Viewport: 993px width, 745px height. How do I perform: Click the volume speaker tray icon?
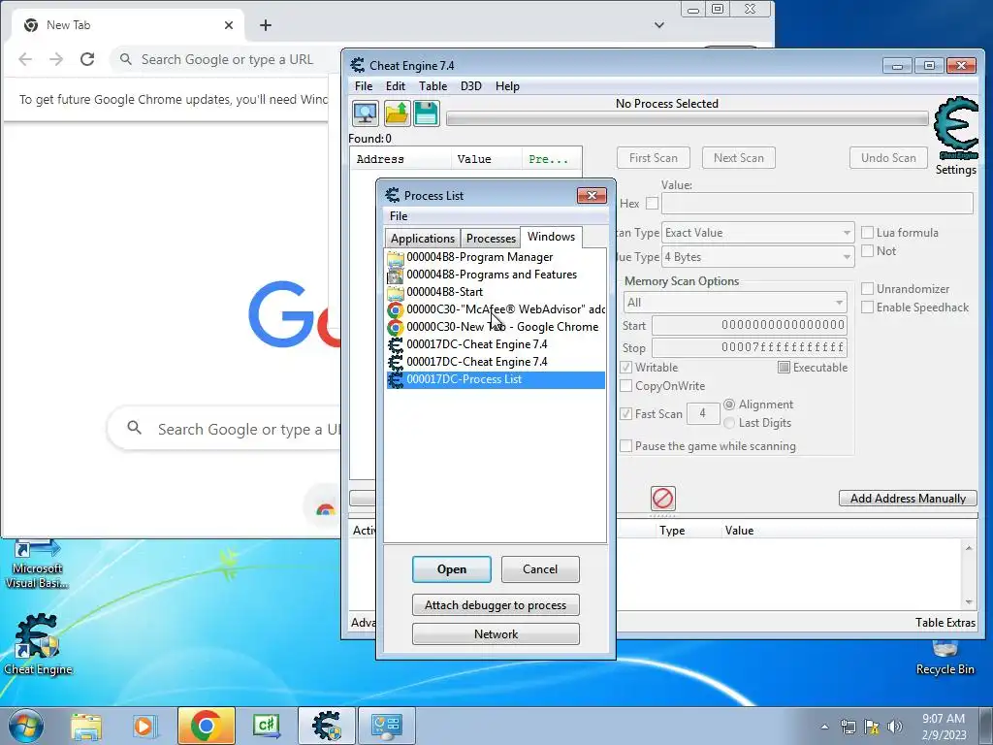coord(895,727)
